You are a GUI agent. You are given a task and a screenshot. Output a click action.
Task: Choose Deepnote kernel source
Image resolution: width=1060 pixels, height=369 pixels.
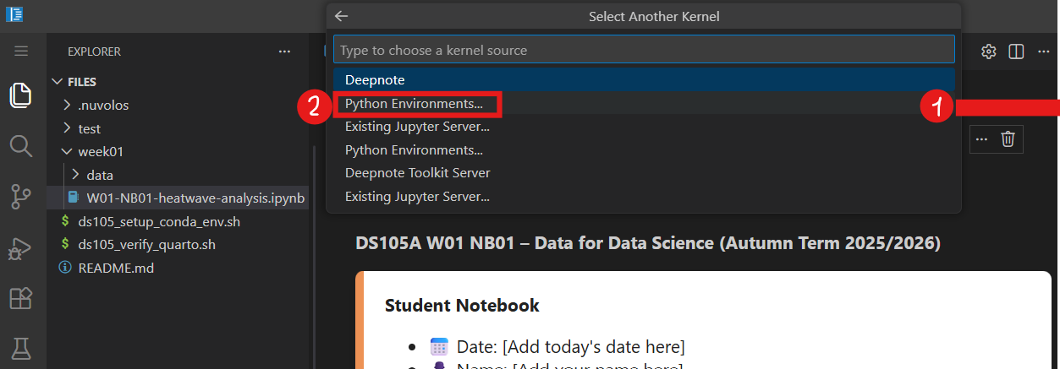click(x=375, y=80)
